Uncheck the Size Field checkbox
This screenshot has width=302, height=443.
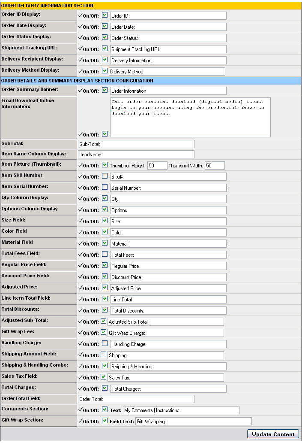105,221
